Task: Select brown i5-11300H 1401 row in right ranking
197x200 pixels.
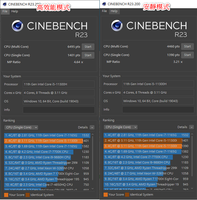Action: (147, 140)
